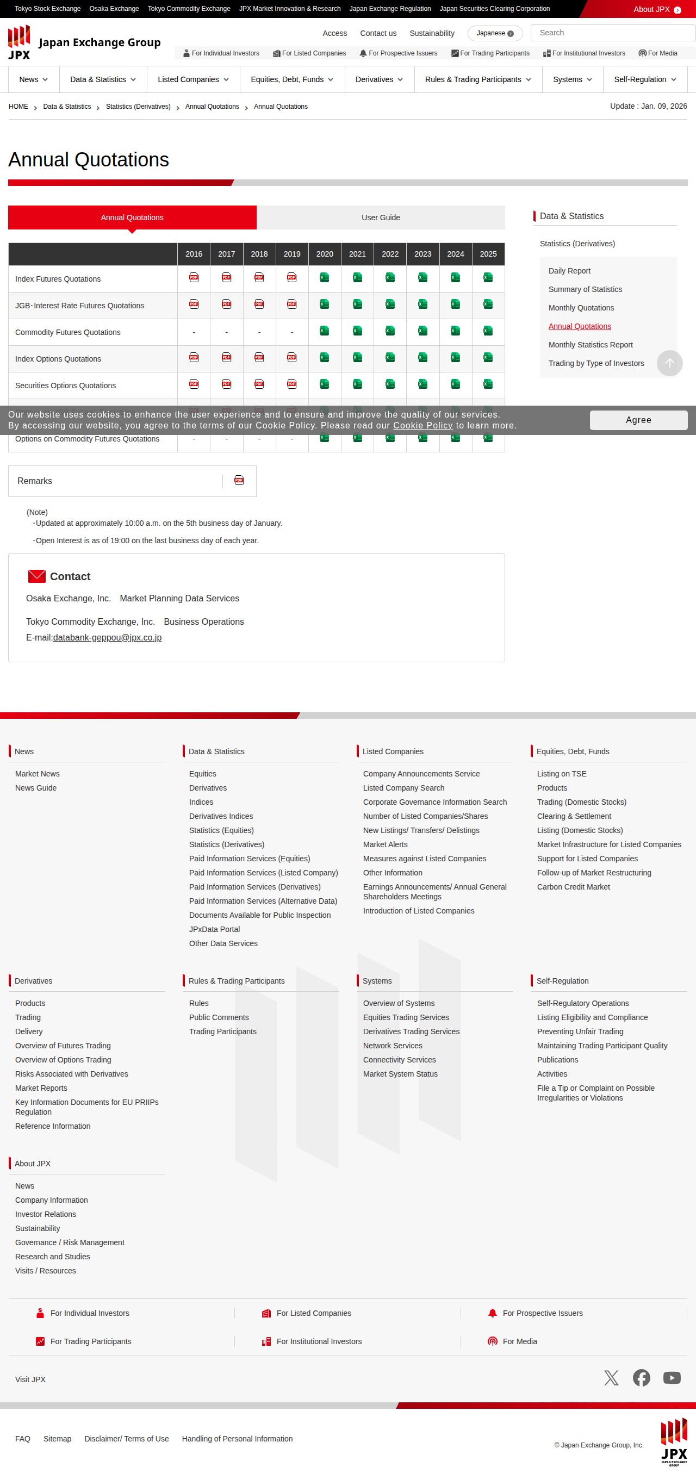The width and height of the screenshot is (696, 1473).
Task: Go to HOME in breadcrumb
Action: [18, 107]
